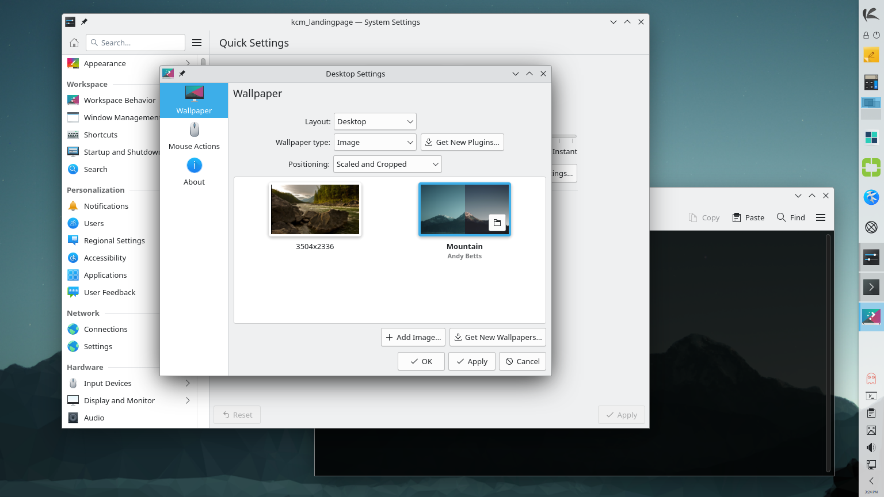Click the green Discover-style panel icon
Viewport: 884px width, 497px height.
point(871,167)
